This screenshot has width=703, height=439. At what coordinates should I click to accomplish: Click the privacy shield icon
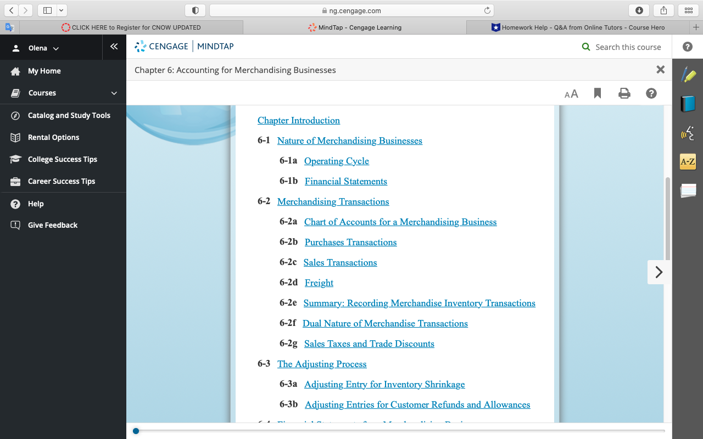point(196,10)
